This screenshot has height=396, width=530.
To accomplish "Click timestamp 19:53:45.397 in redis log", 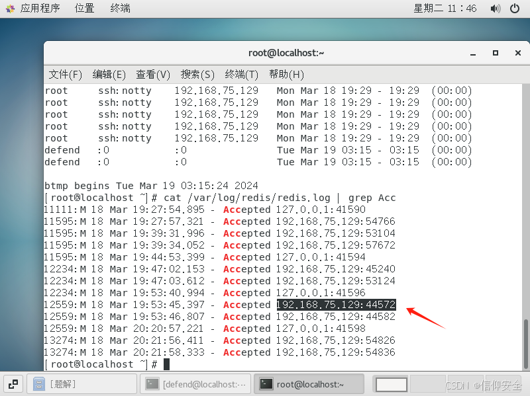I will (x=168, y=305).
